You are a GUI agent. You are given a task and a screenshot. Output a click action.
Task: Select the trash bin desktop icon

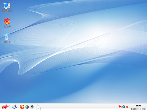pyautogui.click(x=7, y=37)
